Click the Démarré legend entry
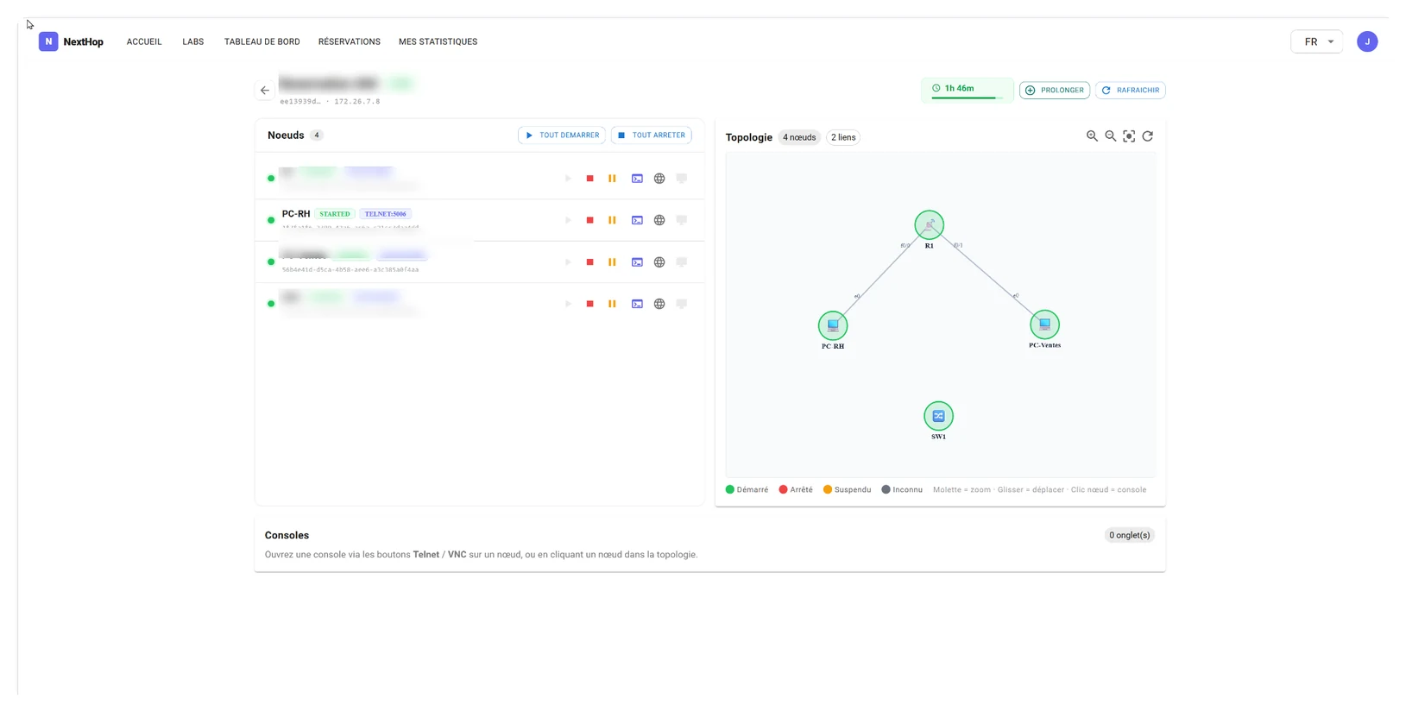Screen dimensions: 1412x718 747,489
